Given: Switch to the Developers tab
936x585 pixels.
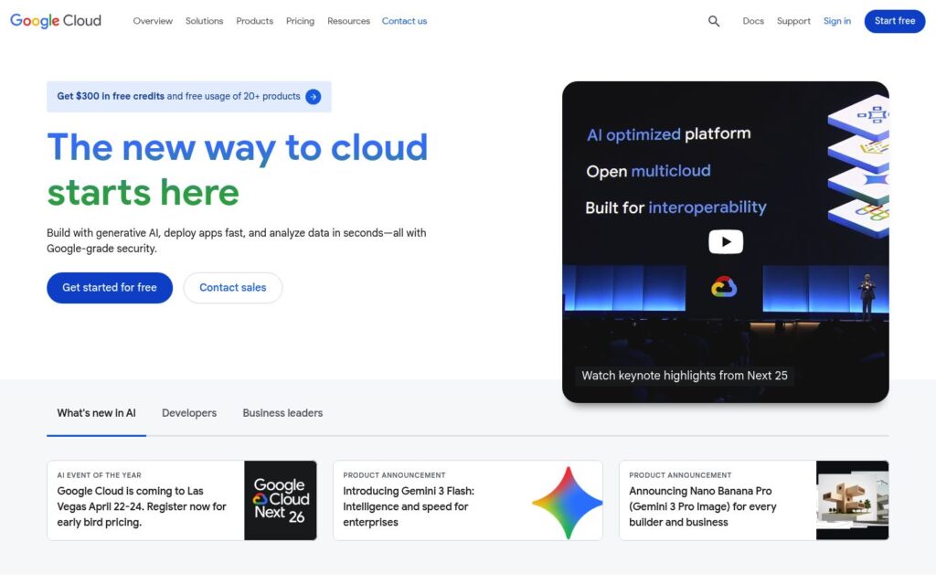Looking at the screenshot, I should tap(189, 413).
